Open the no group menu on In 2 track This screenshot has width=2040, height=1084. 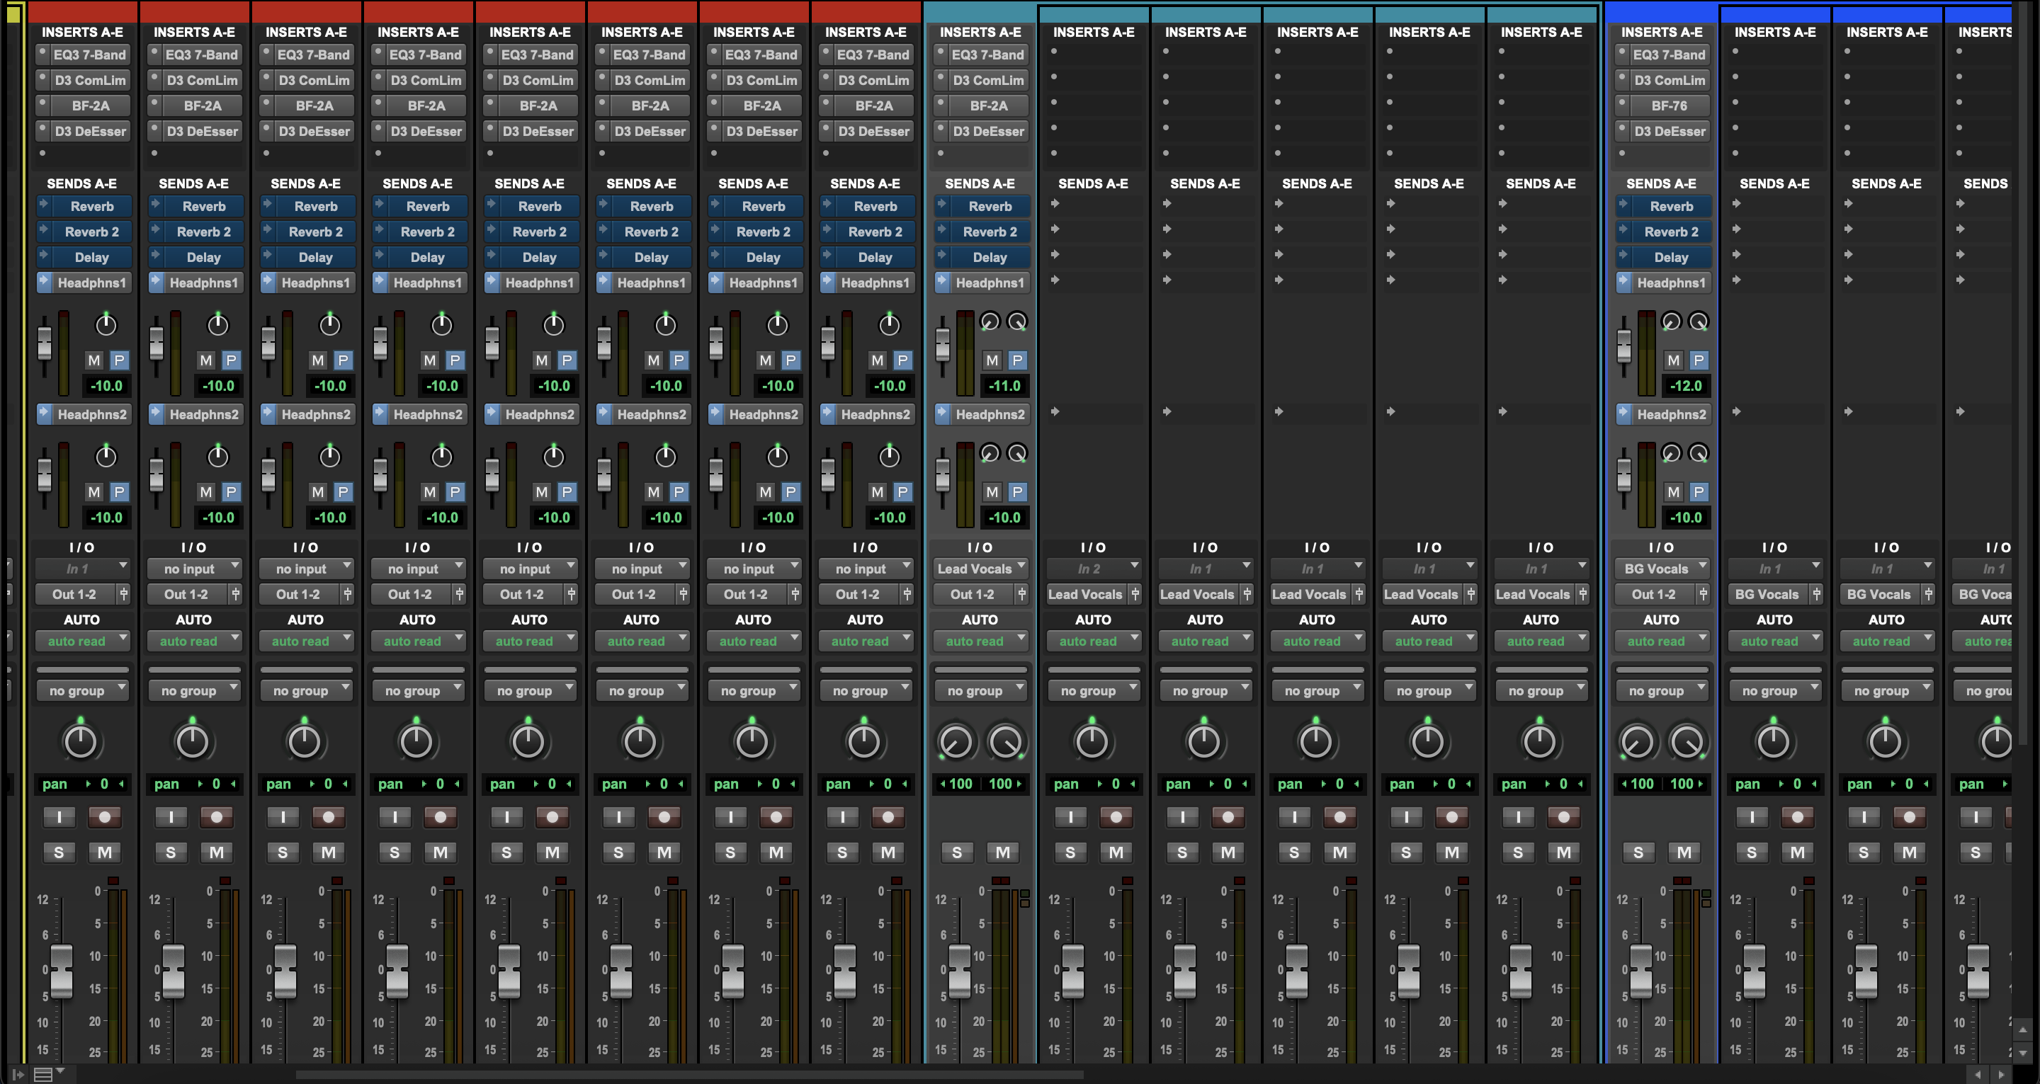click(x=1094, y=690)
